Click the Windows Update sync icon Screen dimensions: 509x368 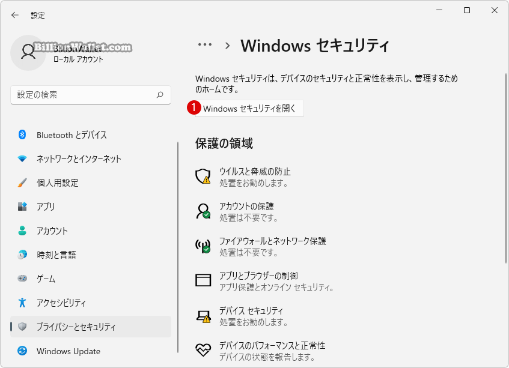[x=22, y=351]
